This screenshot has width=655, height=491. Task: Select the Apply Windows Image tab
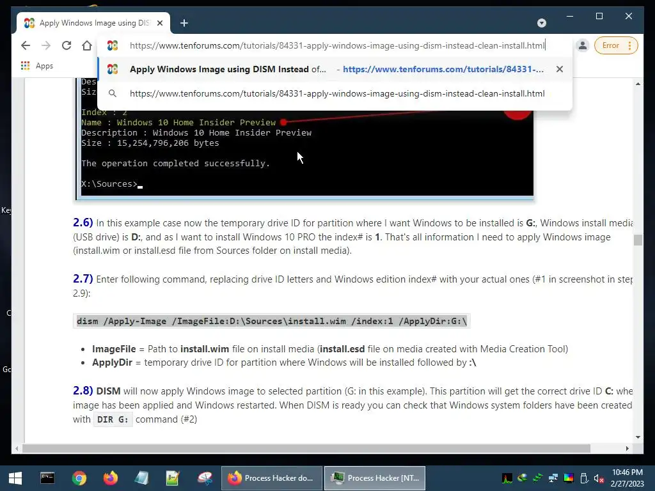point(93,23)
